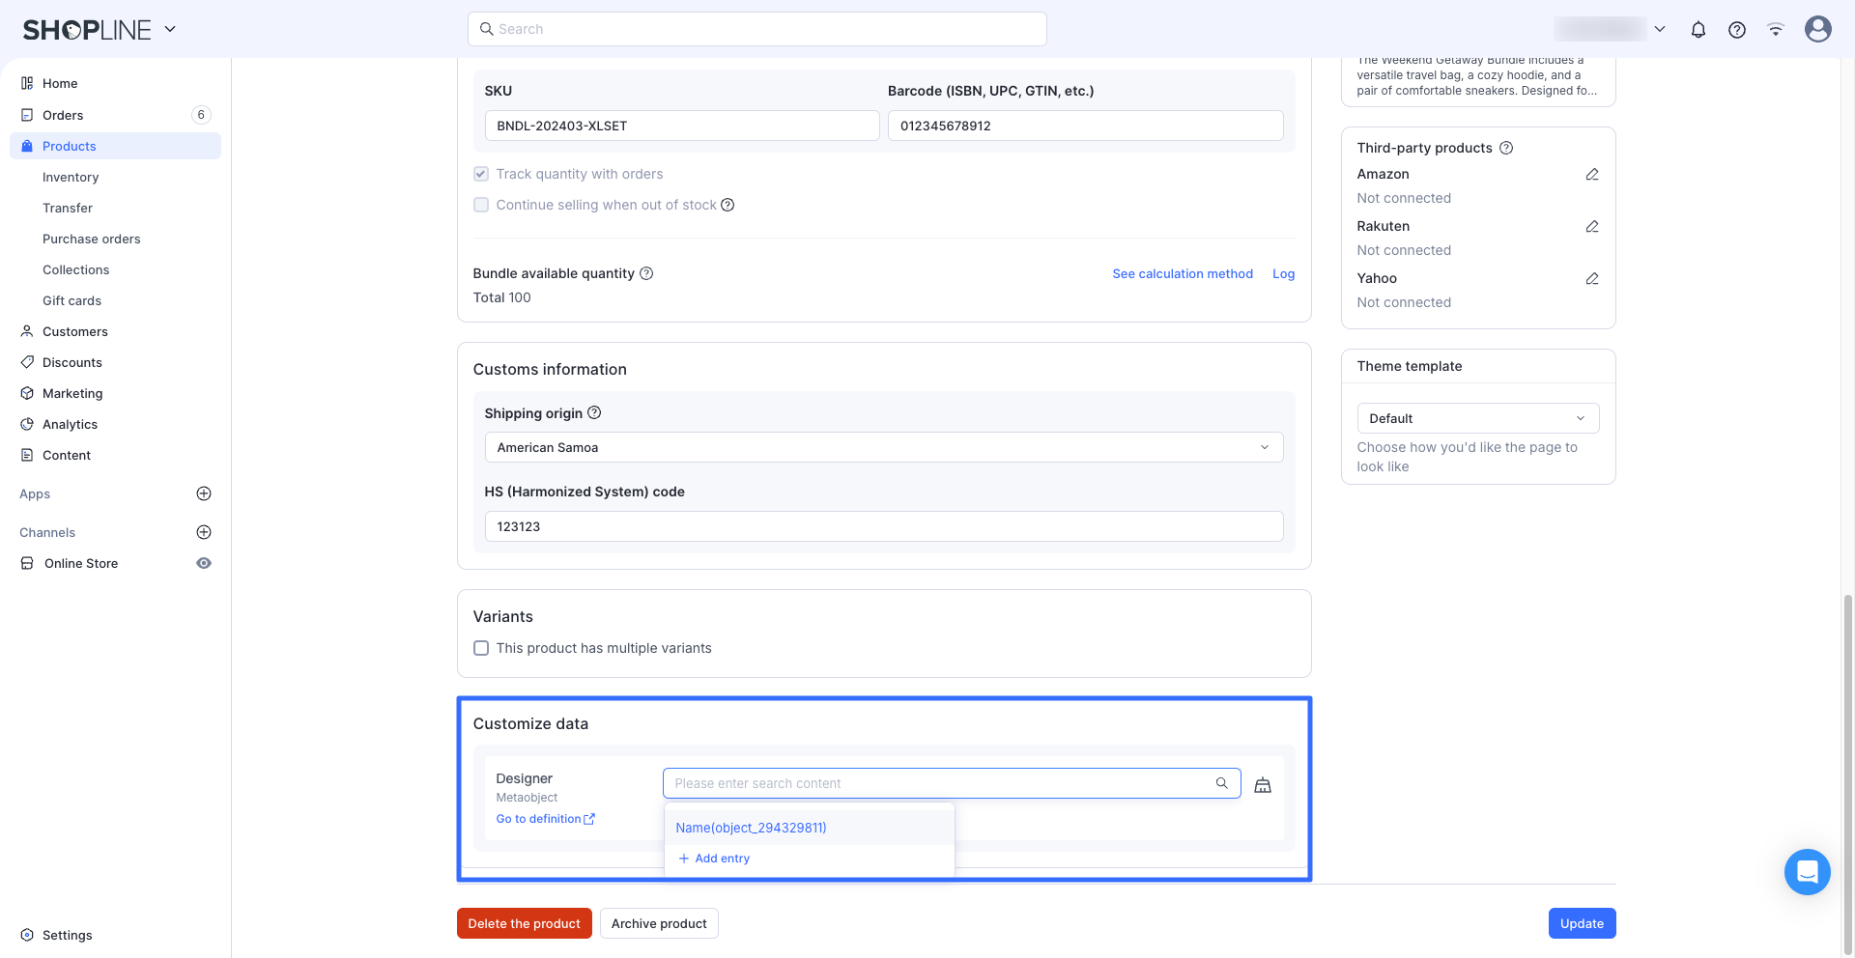Image resolution: width=1855 pixels, height=958 pixels.
Task: Toggle Track quantity with orders checkbox
Action: (481, 174)
